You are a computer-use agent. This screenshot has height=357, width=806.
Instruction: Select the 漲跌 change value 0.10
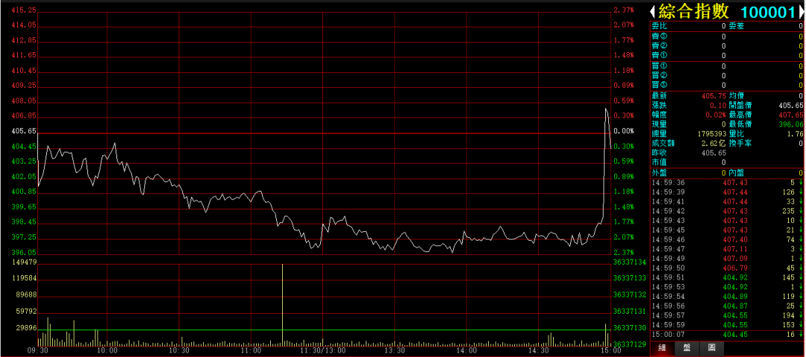[719, 105]
